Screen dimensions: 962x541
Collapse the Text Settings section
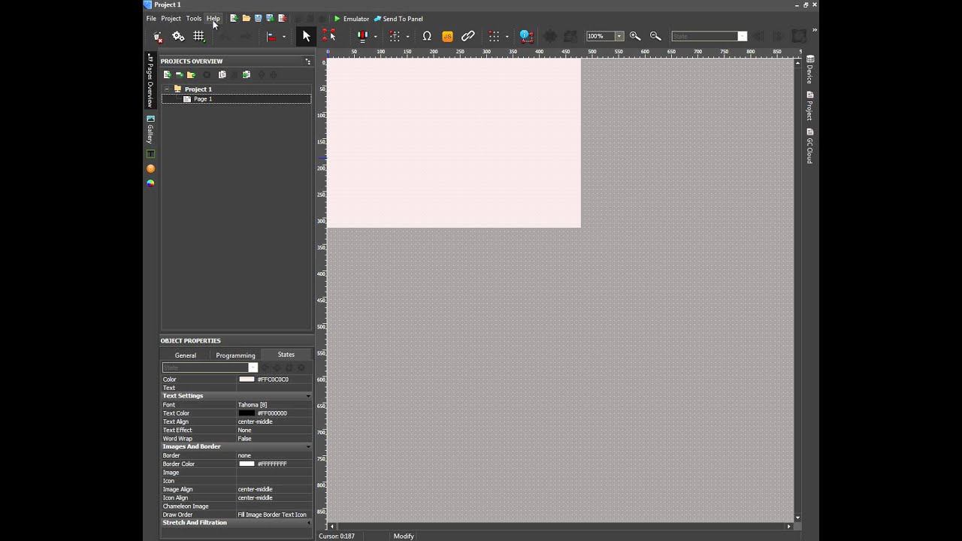[308, 396]
